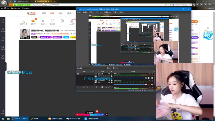This screenshot has width=215, height=121.
Task: Open the View menu in OBS
Action: 91,12
